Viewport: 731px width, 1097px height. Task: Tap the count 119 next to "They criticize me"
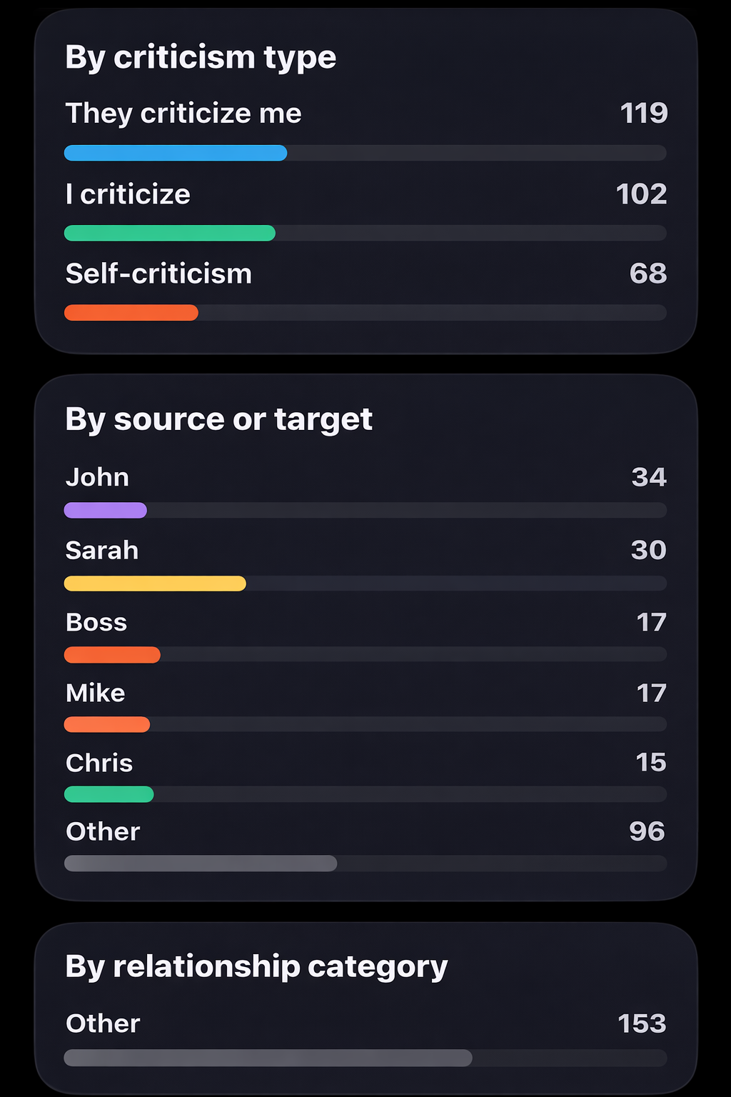coord(642,113)
